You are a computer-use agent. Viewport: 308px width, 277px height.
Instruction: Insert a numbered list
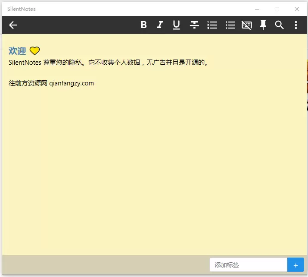pos(212,25)
